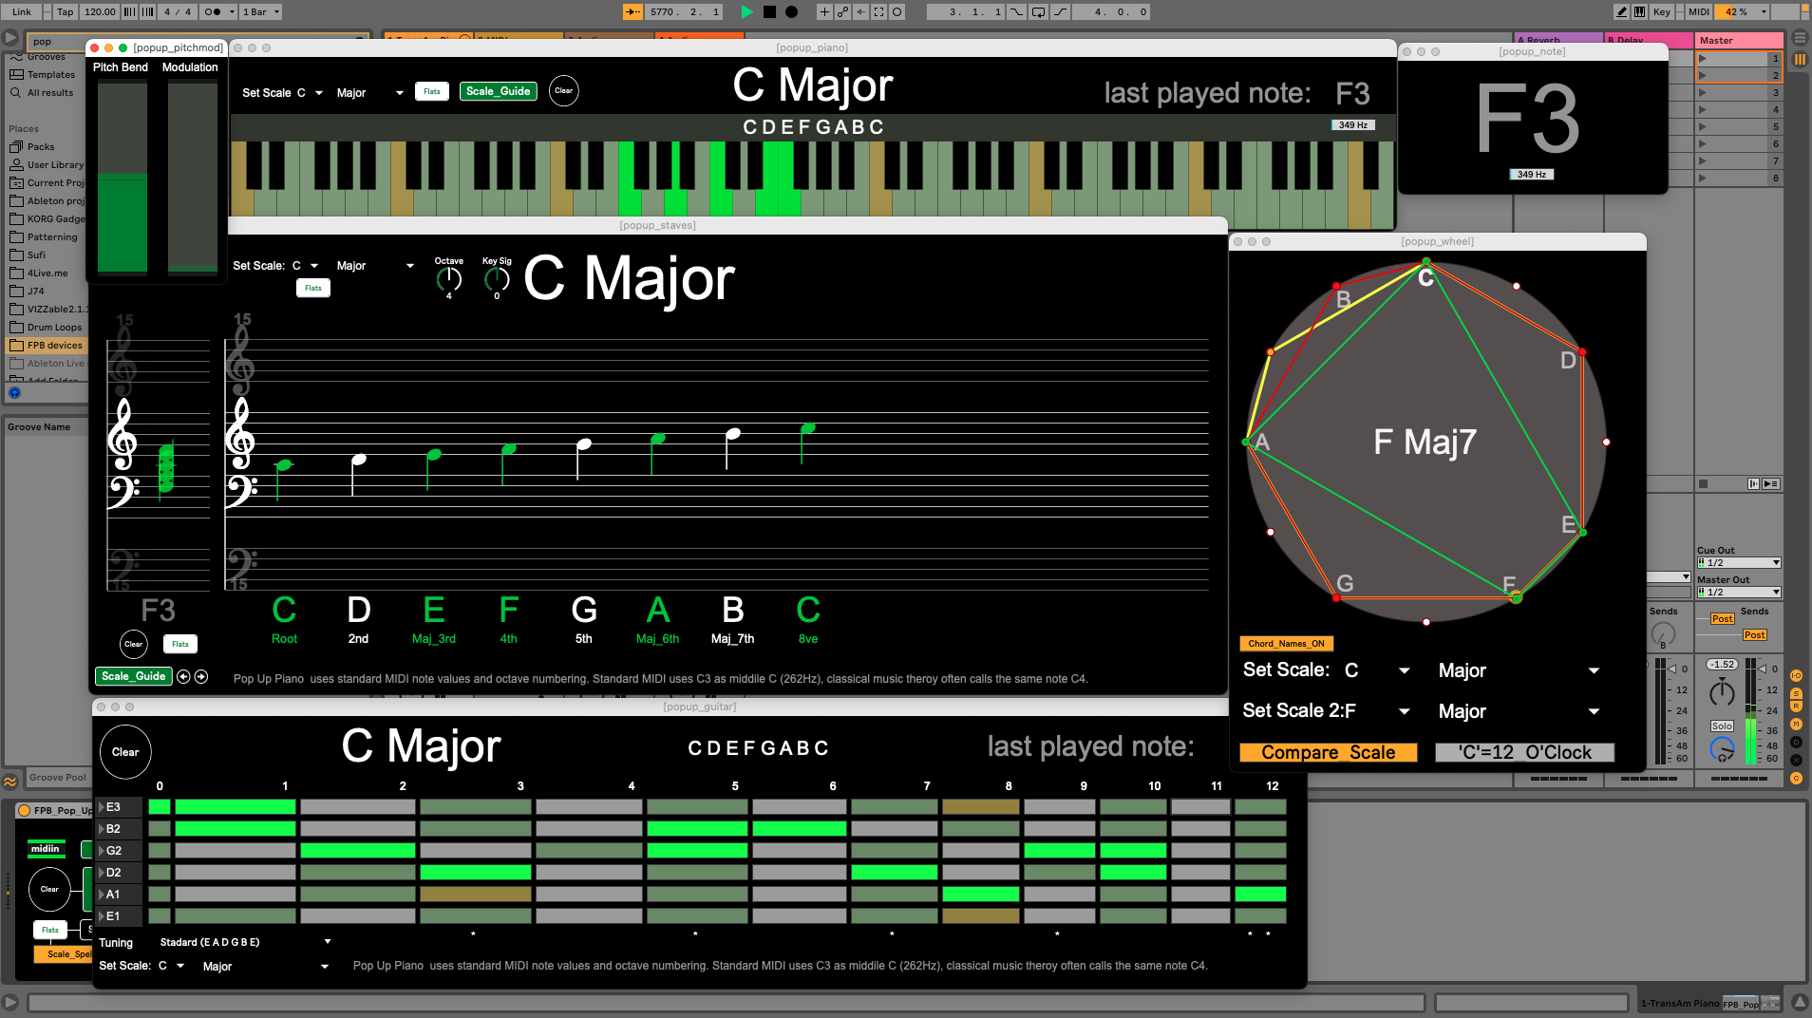Toggle the I-O section show button
This screenshot has width=1812, height=1018.
click(x=1797, y=675)
